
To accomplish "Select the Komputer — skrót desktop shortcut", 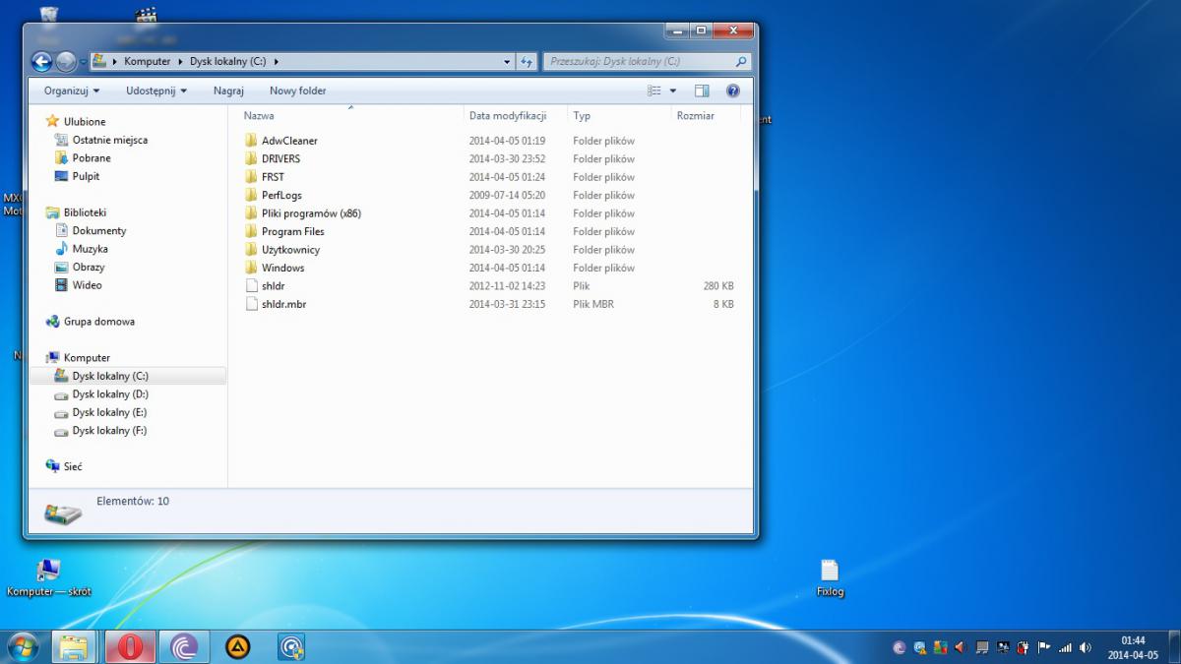I will (x=48, y=578).
